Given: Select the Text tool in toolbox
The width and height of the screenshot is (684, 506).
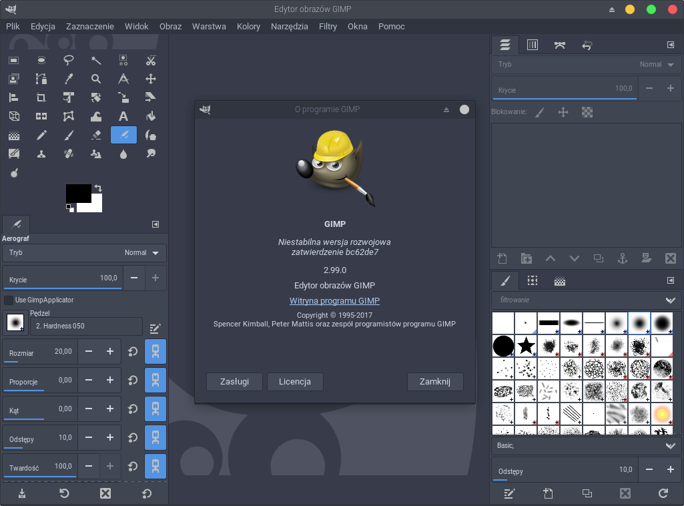Looking at the screenshot, I should coord(123,116).
